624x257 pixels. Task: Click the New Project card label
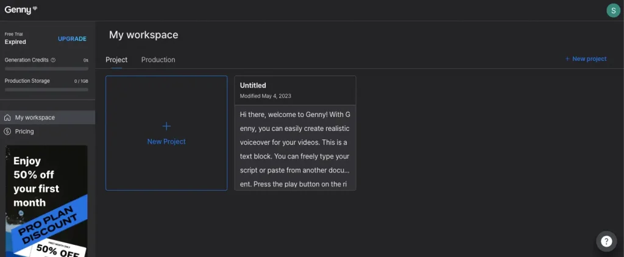166,142
